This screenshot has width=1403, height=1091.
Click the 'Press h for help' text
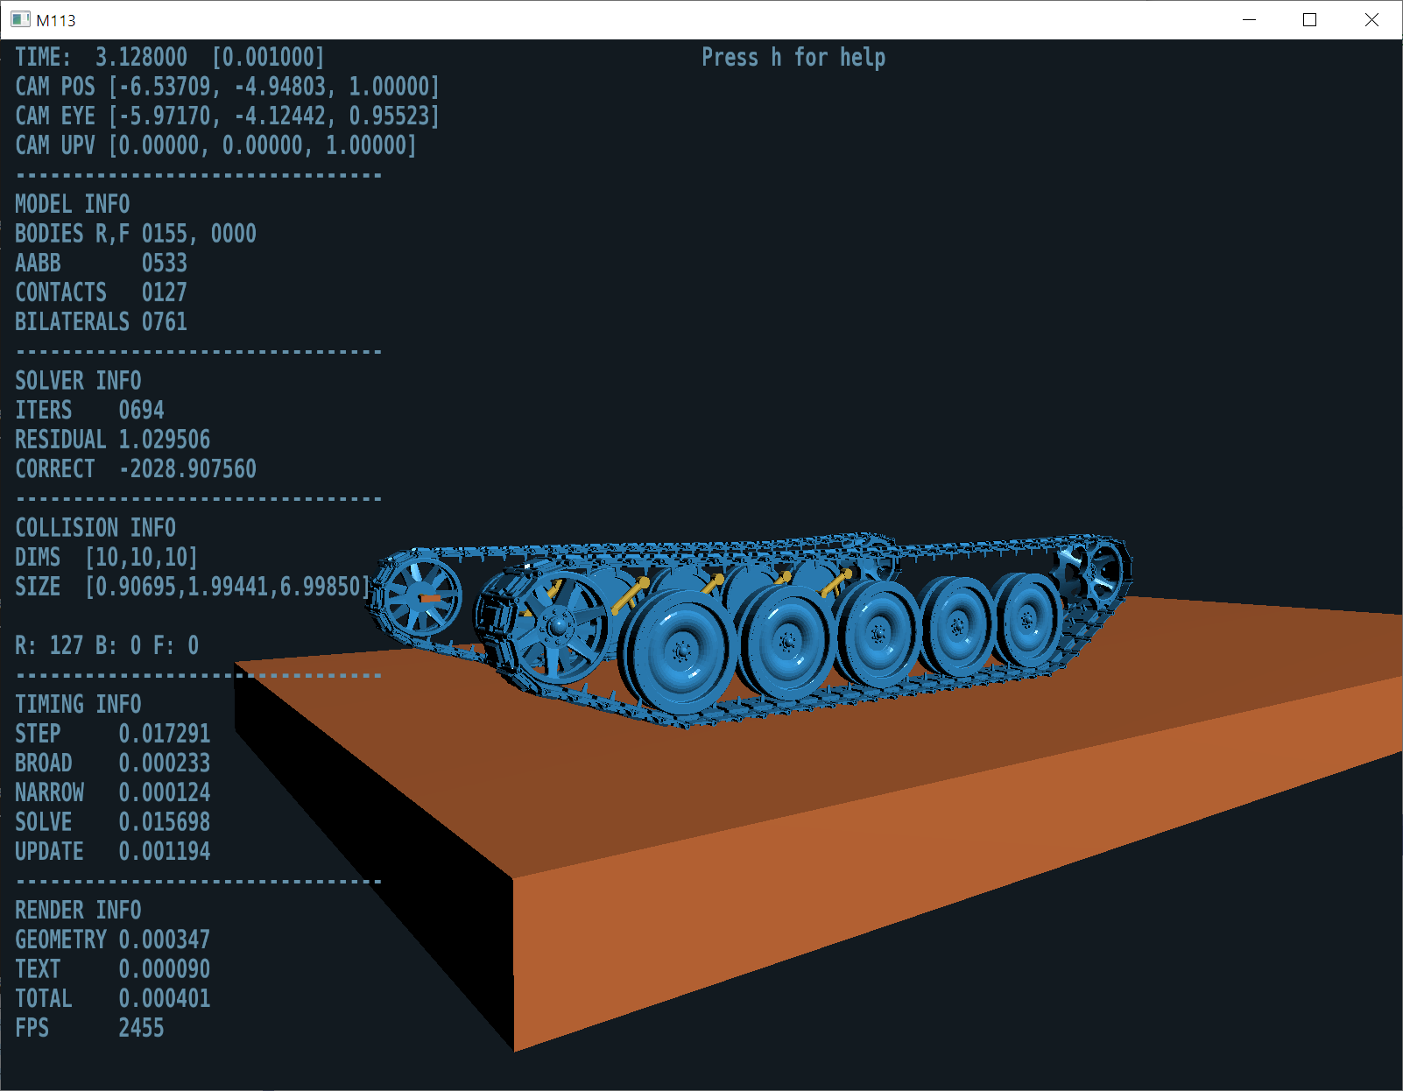[x=793, y=58]
